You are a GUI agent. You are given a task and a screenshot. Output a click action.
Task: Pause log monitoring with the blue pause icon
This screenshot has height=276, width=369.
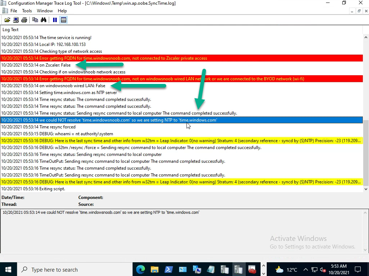coord(55,20)
